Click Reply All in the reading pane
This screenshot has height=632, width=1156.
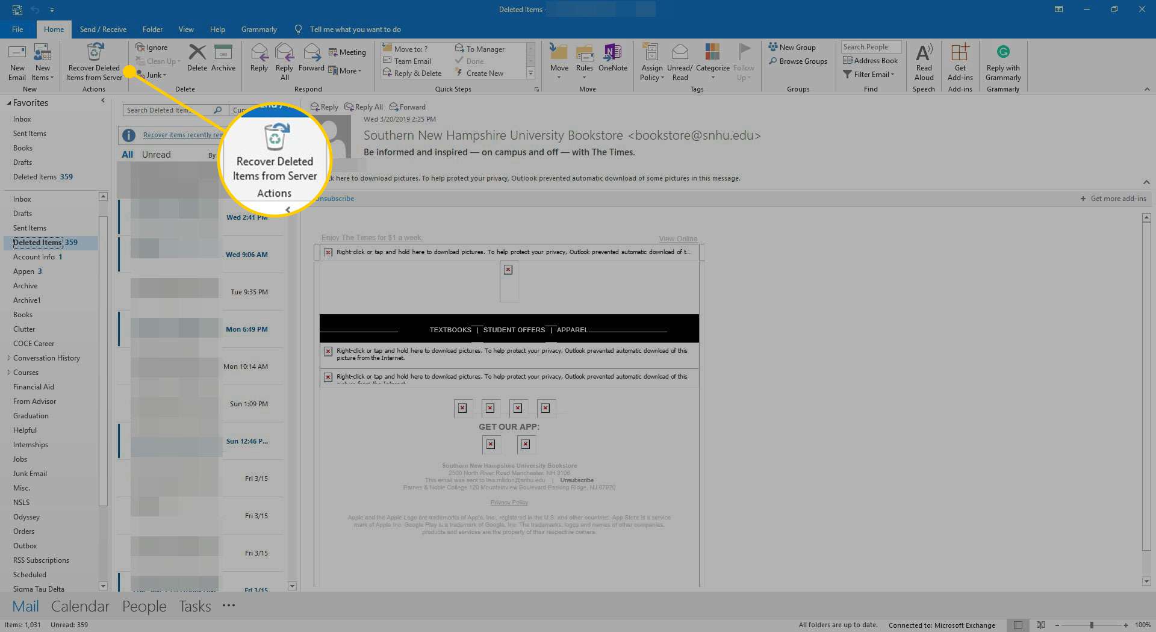click(x=363, y=107)
